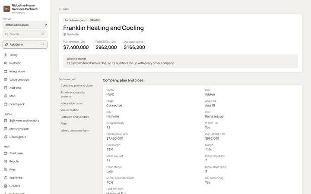Click the Deal signals icon
Image resolution: width=311 pixels, height=194 pixels.
(x=6, y=137)
